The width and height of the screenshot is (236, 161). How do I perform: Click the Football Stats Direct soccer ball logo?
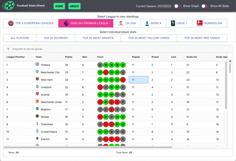8,6
